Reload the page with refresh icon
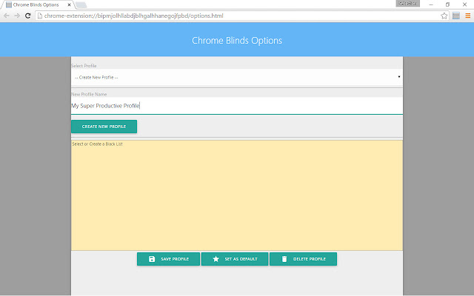 28,16
